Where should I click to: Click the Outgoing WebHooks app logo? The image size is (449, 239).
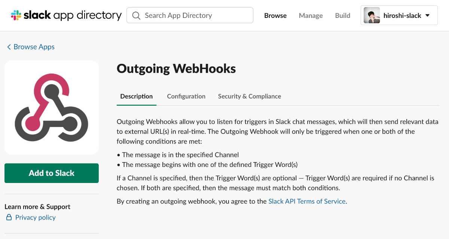coord(52,108)
